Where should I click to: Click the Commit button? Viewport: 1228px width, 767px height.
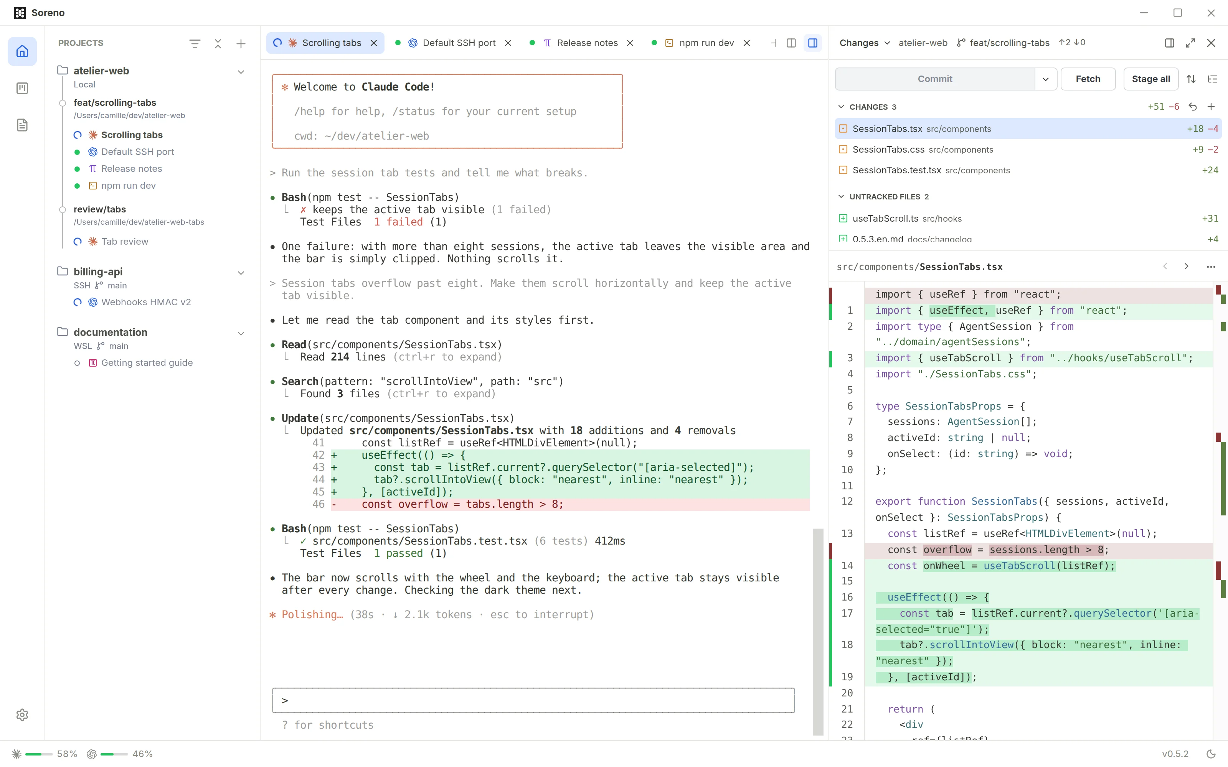935,79
